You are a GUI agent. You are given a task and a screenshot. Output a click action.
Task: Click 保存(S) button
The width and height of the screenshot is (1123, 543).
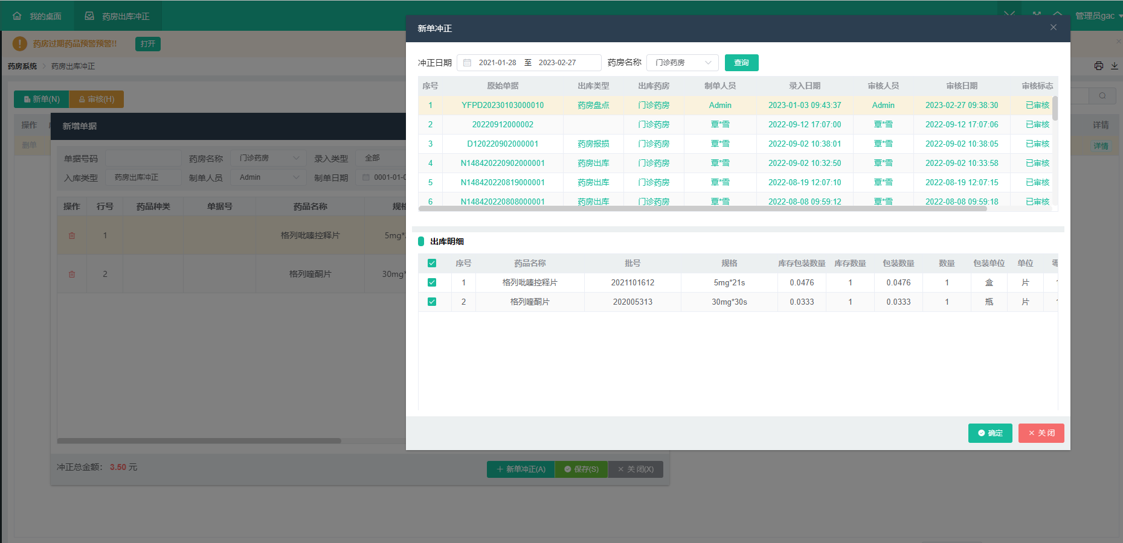pyautogui.click(x=582, y=469)
